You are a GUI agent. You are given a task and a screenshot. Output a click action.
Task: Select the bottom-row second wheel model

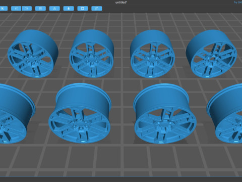tap(80, 113)
